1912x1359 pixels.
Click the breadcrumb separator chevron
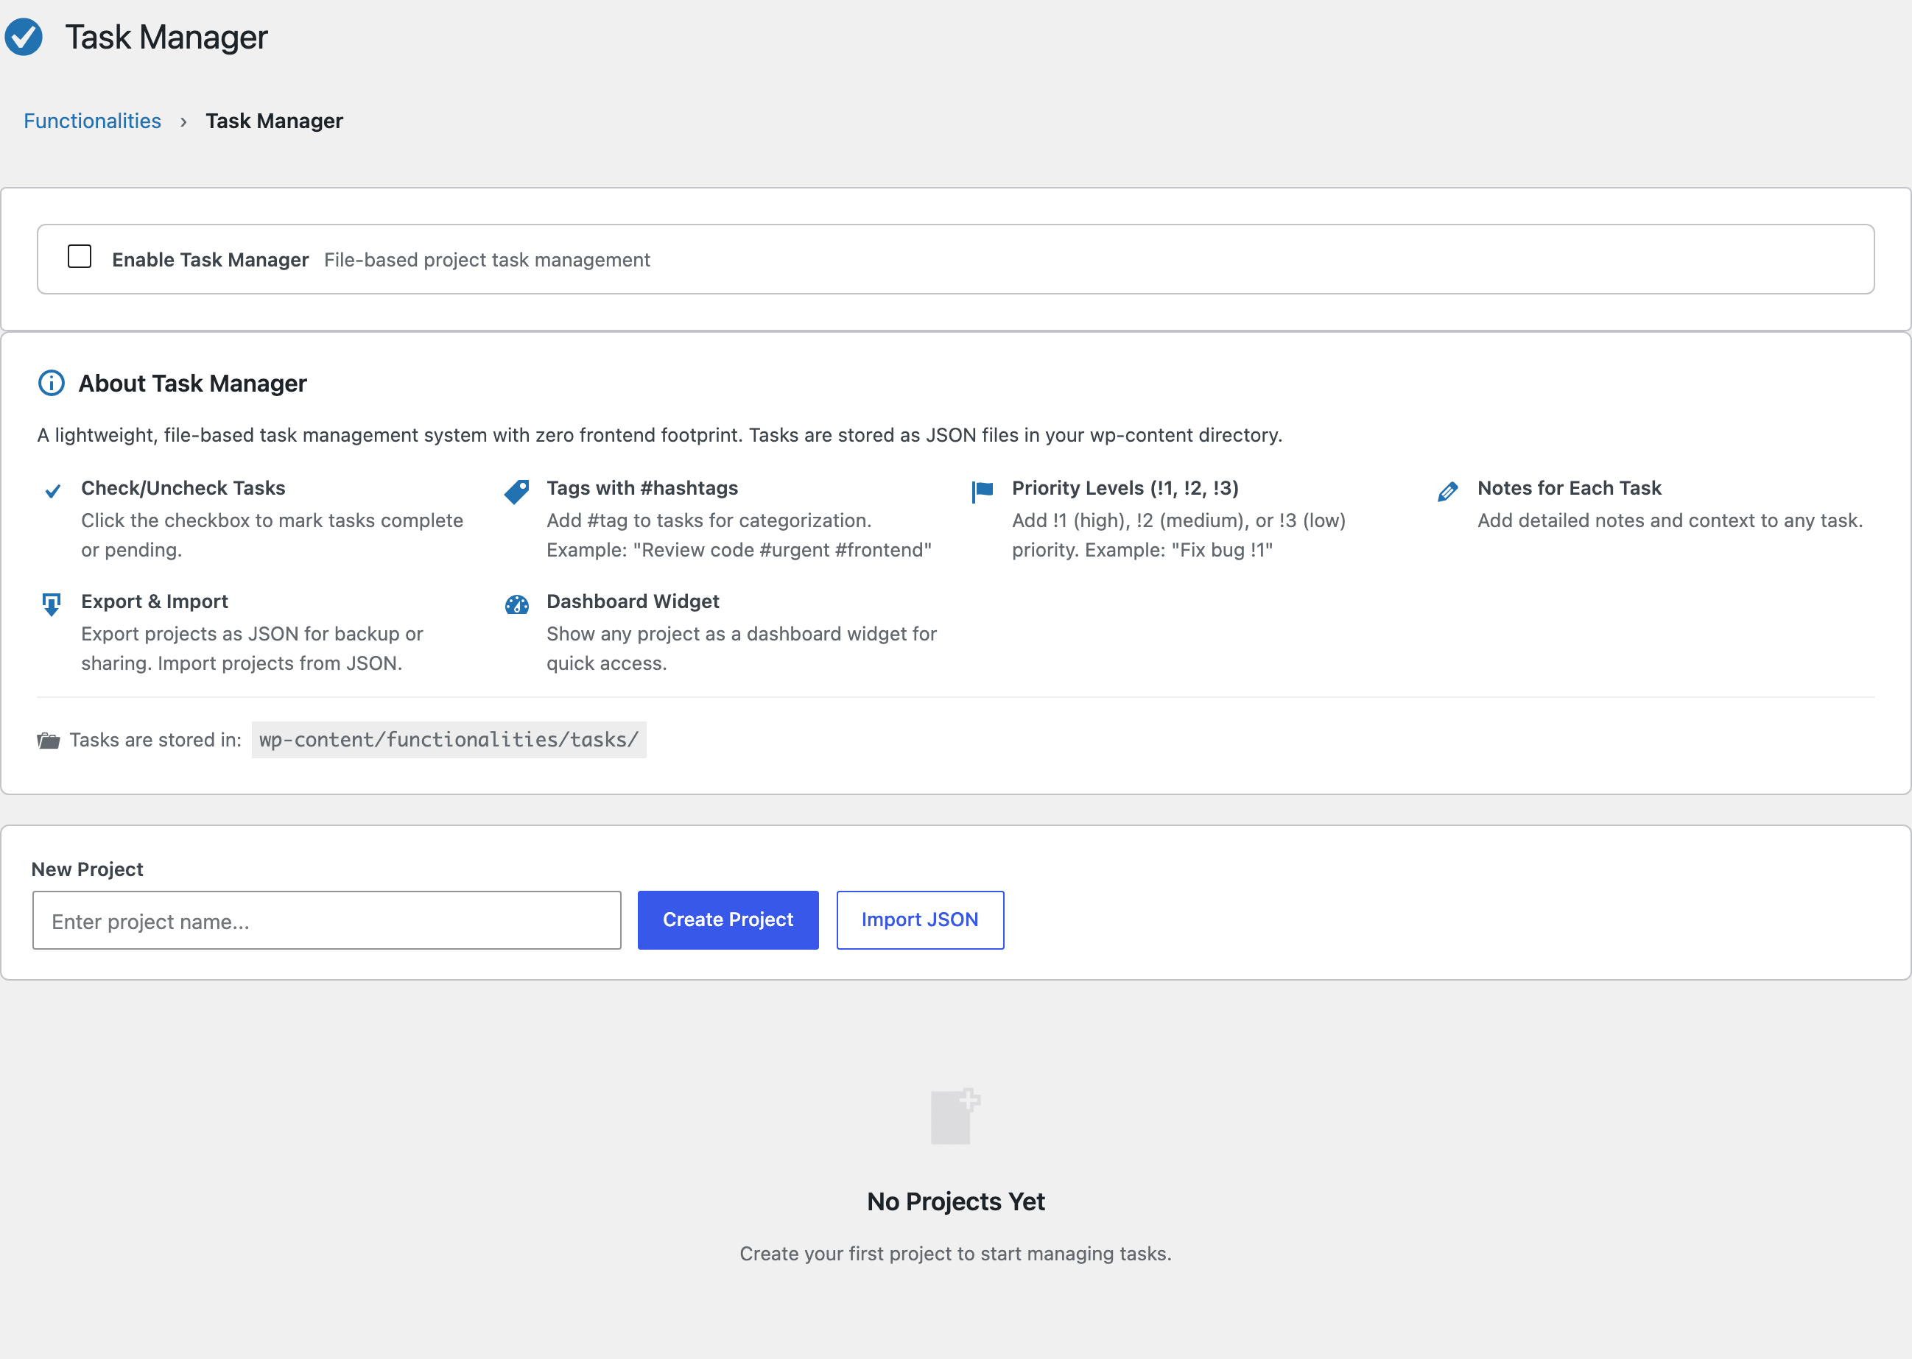click(x=183, y=122)
